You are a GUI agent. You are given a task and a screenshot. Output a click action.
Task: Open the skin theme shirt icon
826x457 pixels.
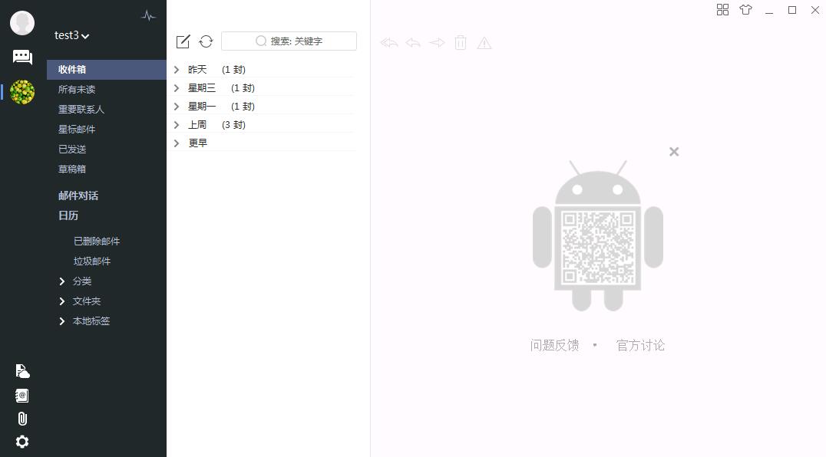[746, 9]
